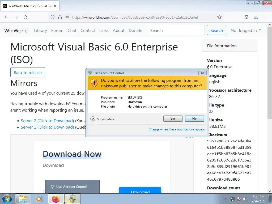Click the page scrollbar up arrow
Image resolution: width=272 pixels, height=204 pixels.
click(270, 25)
